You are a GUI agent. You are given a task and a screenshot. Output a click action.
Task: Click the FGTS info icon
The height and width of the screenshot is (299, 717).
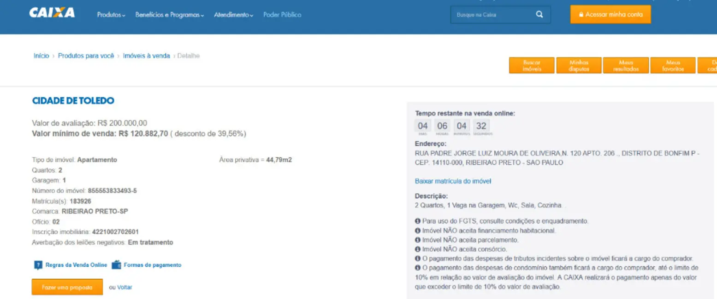click(418, 221)
